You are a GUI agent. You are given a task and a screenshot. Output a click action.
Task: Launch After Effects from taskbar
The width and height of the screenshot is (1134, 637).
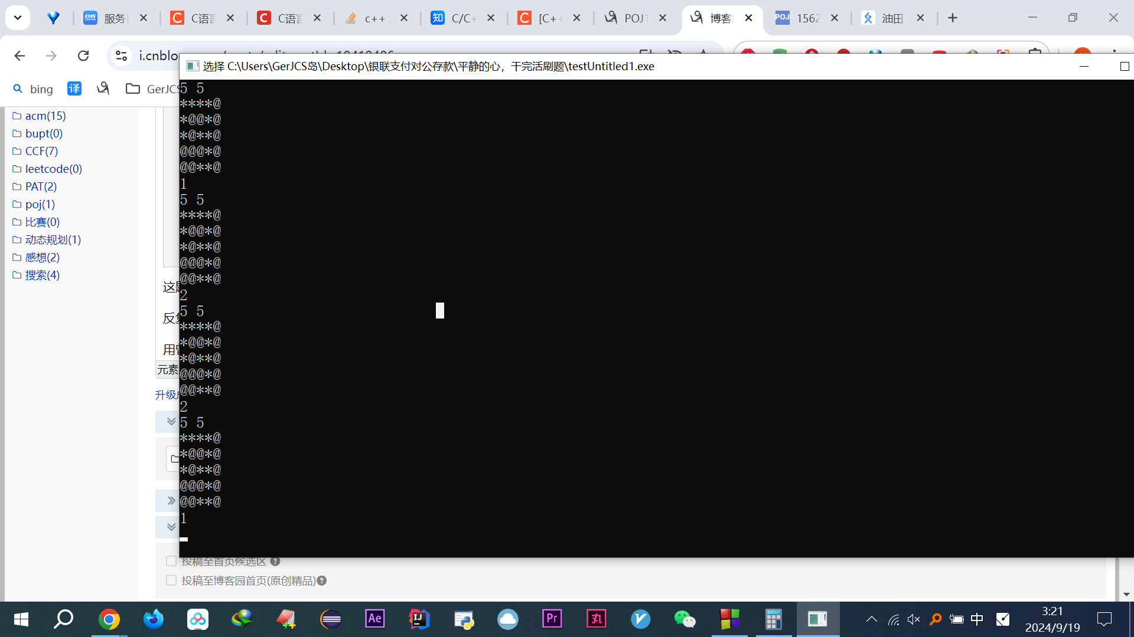[x=375, y=619]
